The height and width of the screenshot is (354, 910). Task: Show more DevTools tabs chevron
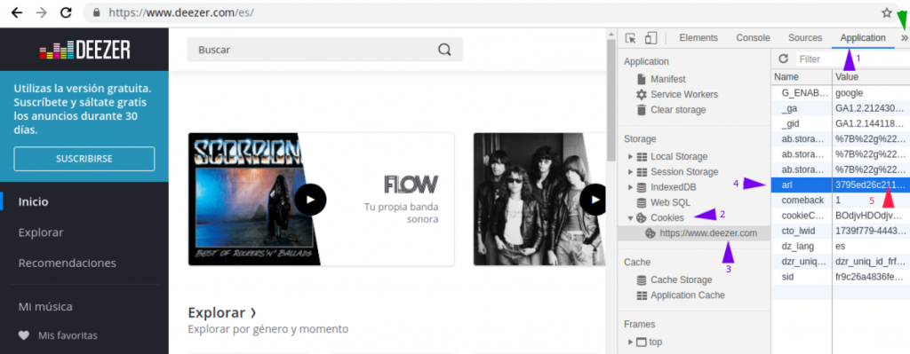point(904,37)
